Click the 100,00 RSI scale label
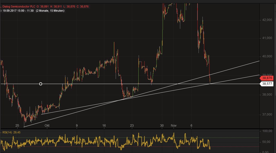Image resolution: width=276 pixels, height=153 pixels. coord(267,131)
